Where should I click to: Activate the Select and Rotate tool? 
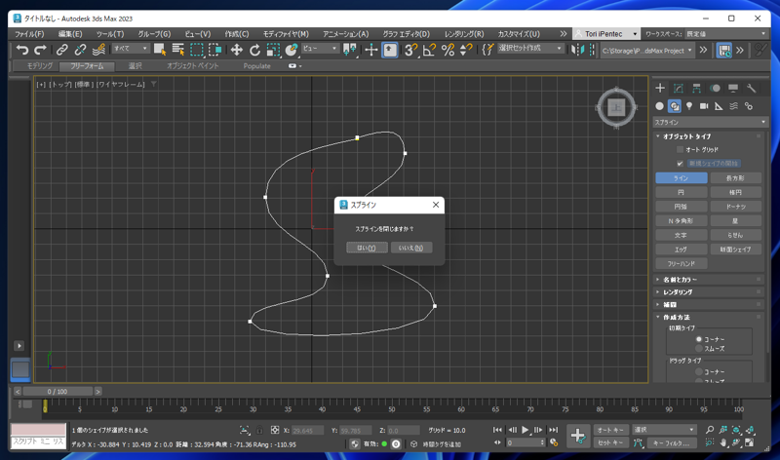[x=254, y=50]
